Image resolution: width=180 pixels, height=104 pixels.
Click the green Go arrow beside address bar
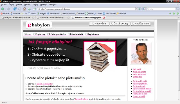click(139, 9)
